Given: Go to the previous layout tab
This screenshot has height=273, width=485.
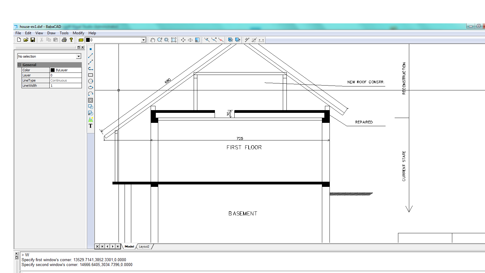Looking at the screenshot, I should point(107,247).
